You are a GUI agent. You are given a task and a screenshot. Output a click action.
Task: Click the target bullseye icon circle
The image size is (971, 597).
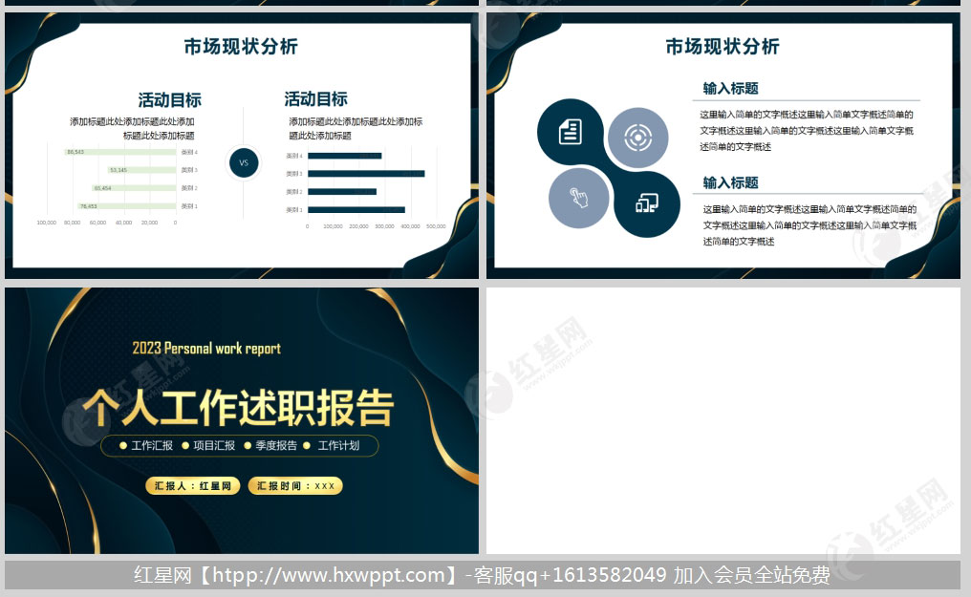click(x=637, y=139)
